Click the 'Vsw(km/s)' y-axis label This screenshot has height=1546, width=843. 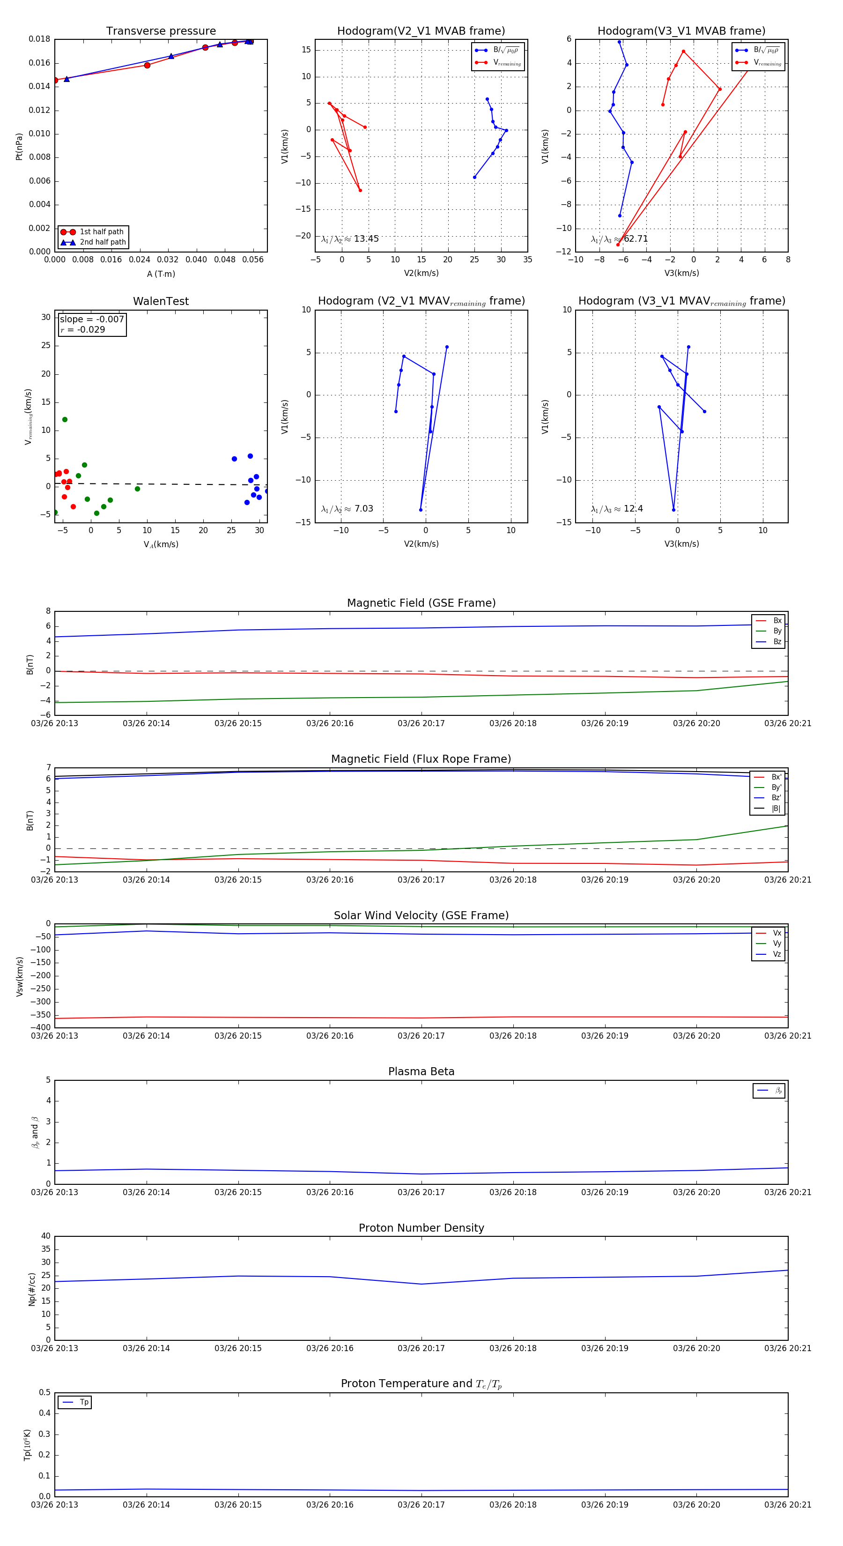coord(20,976)
